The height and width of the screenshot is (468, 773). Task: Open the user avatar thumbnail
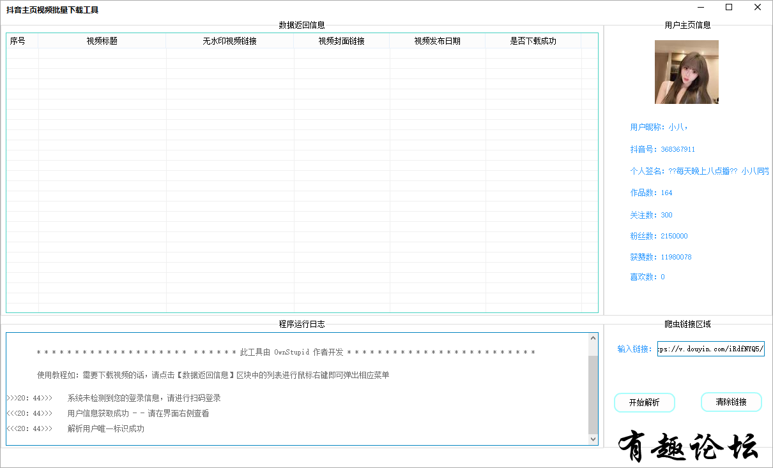pyautogui.click(x=687, y=72)
